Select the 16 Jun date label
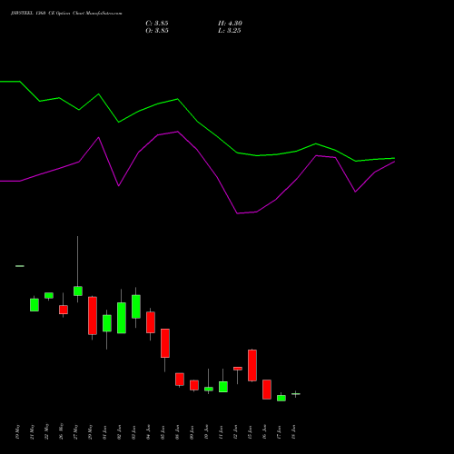The image size is (454, 454). [x=265, y=432]
